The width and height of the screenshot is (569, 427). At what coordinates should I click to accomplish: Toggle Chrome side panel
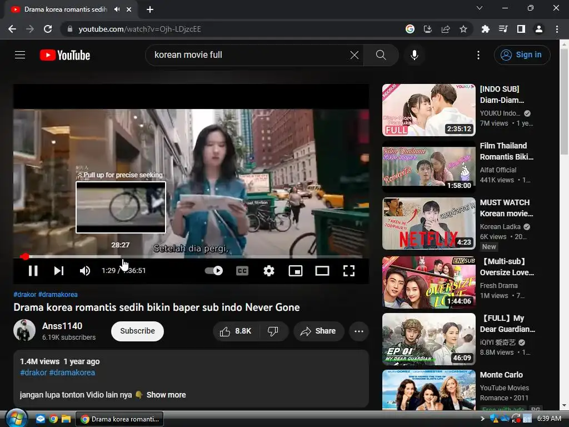[521, 29]
